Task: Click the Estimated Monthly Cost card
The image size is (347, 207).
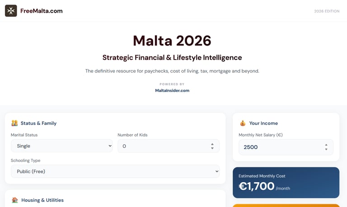Action: 286,183
